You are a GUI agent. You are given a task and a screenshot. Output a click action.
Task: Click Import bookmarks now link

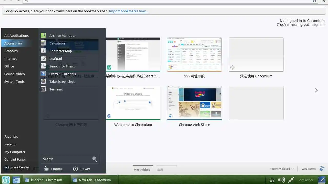(x=128, y=11)
